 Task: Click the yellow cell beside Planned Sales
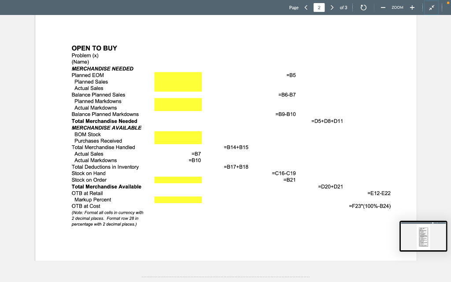pos(178,82)
